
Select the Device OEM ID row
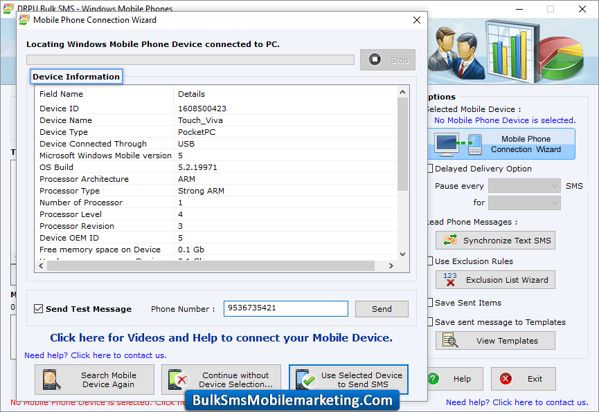pyautogui.click(x=216, y=238)
